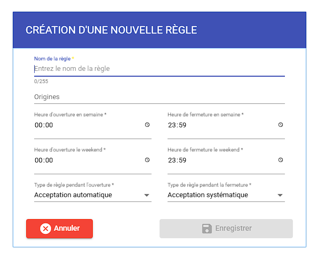Expand arrow of opening rule type dropdown
This screenshot has height=259, width=318.
tap(147, 195)
